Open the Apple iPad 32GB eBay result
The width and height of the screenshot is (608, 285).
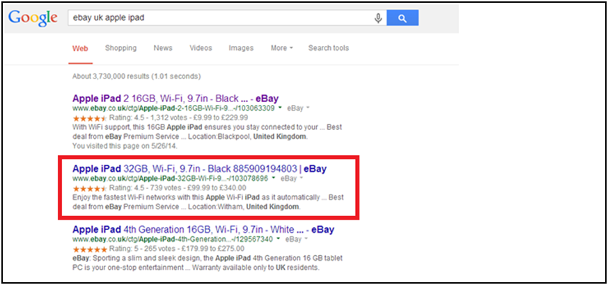[x=199, y=169]
